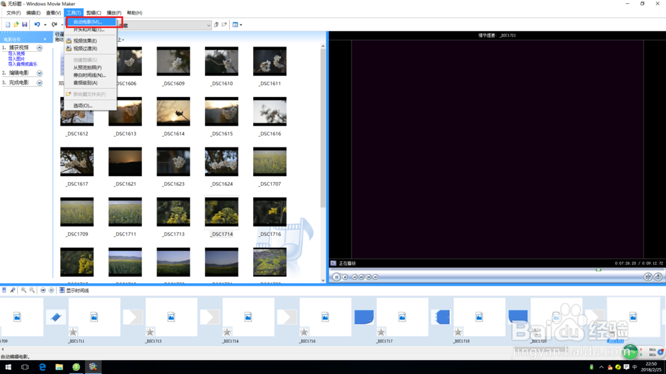666x374 pixels.
Task: Click the Import pictures link
Action: [16, 59]
